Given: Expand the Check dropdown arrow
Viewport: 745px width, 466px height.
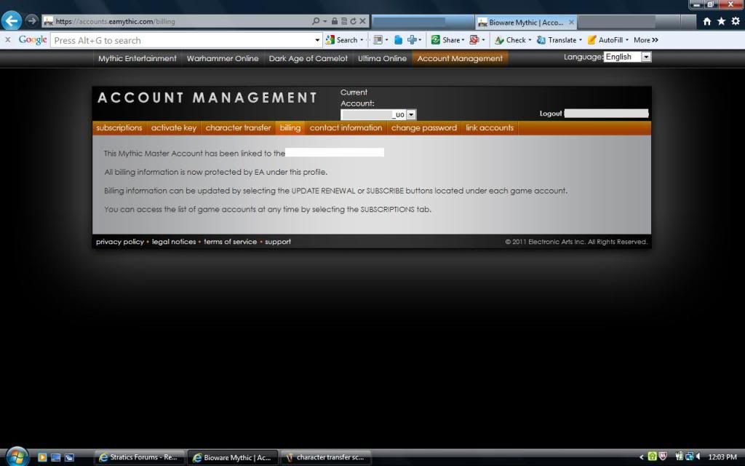Looking at the screenshot, I should [x=530, y=41].
